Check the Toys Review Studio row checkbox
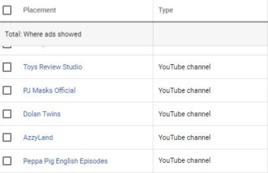This screenshot has width=268, height=173. 7,67
